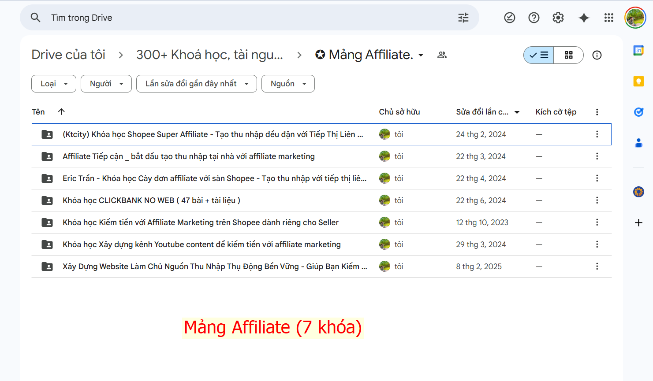
Task: Click the date 24 thg 2, 2024
Action: [x=481, y=134]
